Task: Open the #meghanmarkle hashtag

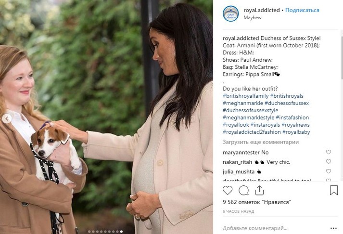Action: click(x=243, y=103)
